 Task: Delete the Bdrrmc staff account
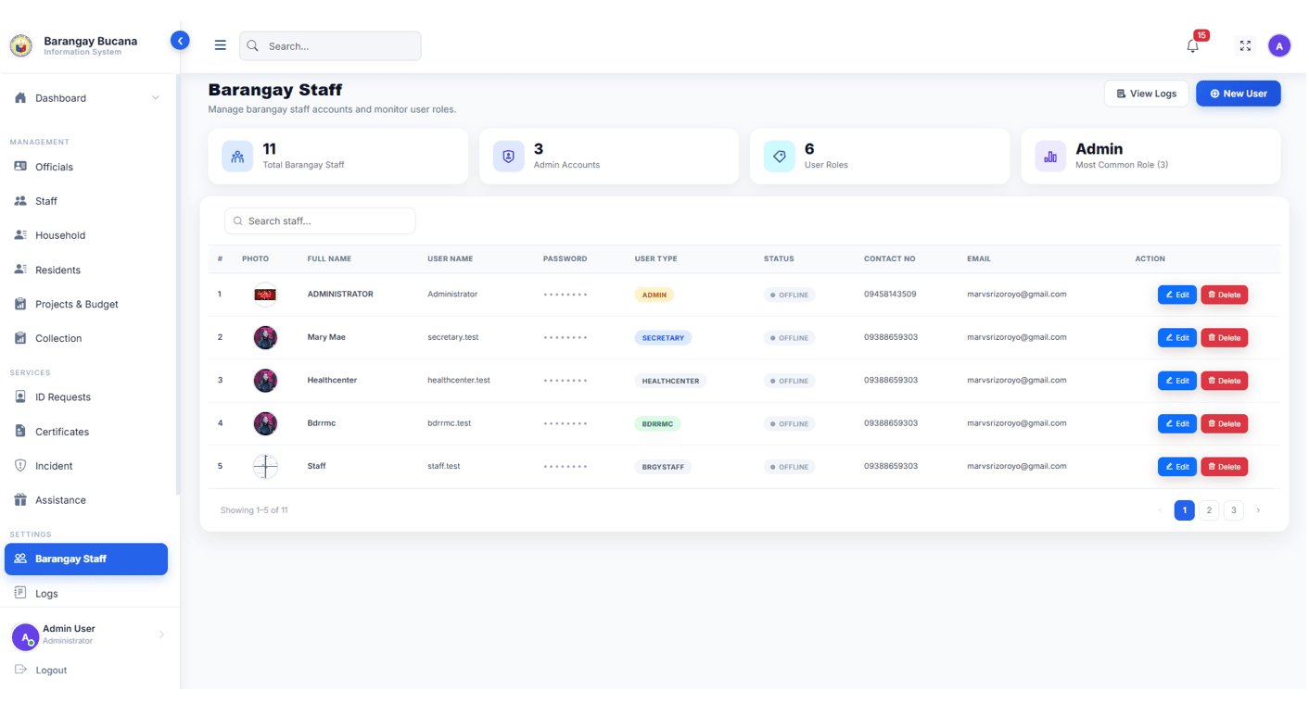tap(1224, 423)
